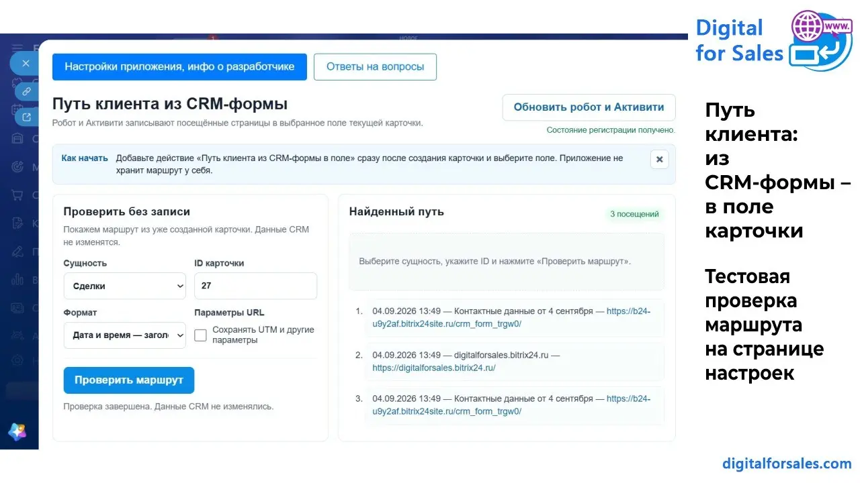Open the CoPilot star icon at sidebar bottom
Image resolution: width=860 pixels, height=483 pixels.
pos(17,431)
